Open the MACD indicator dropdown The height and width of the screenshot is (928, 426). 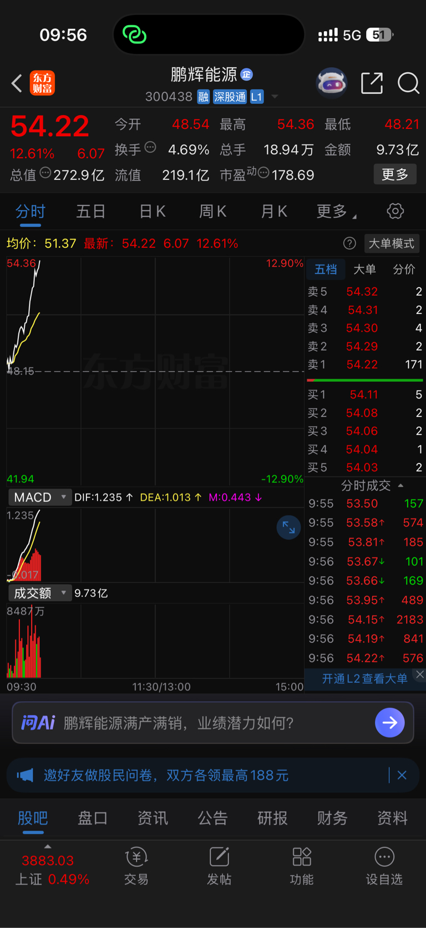[x=39, y=497]
